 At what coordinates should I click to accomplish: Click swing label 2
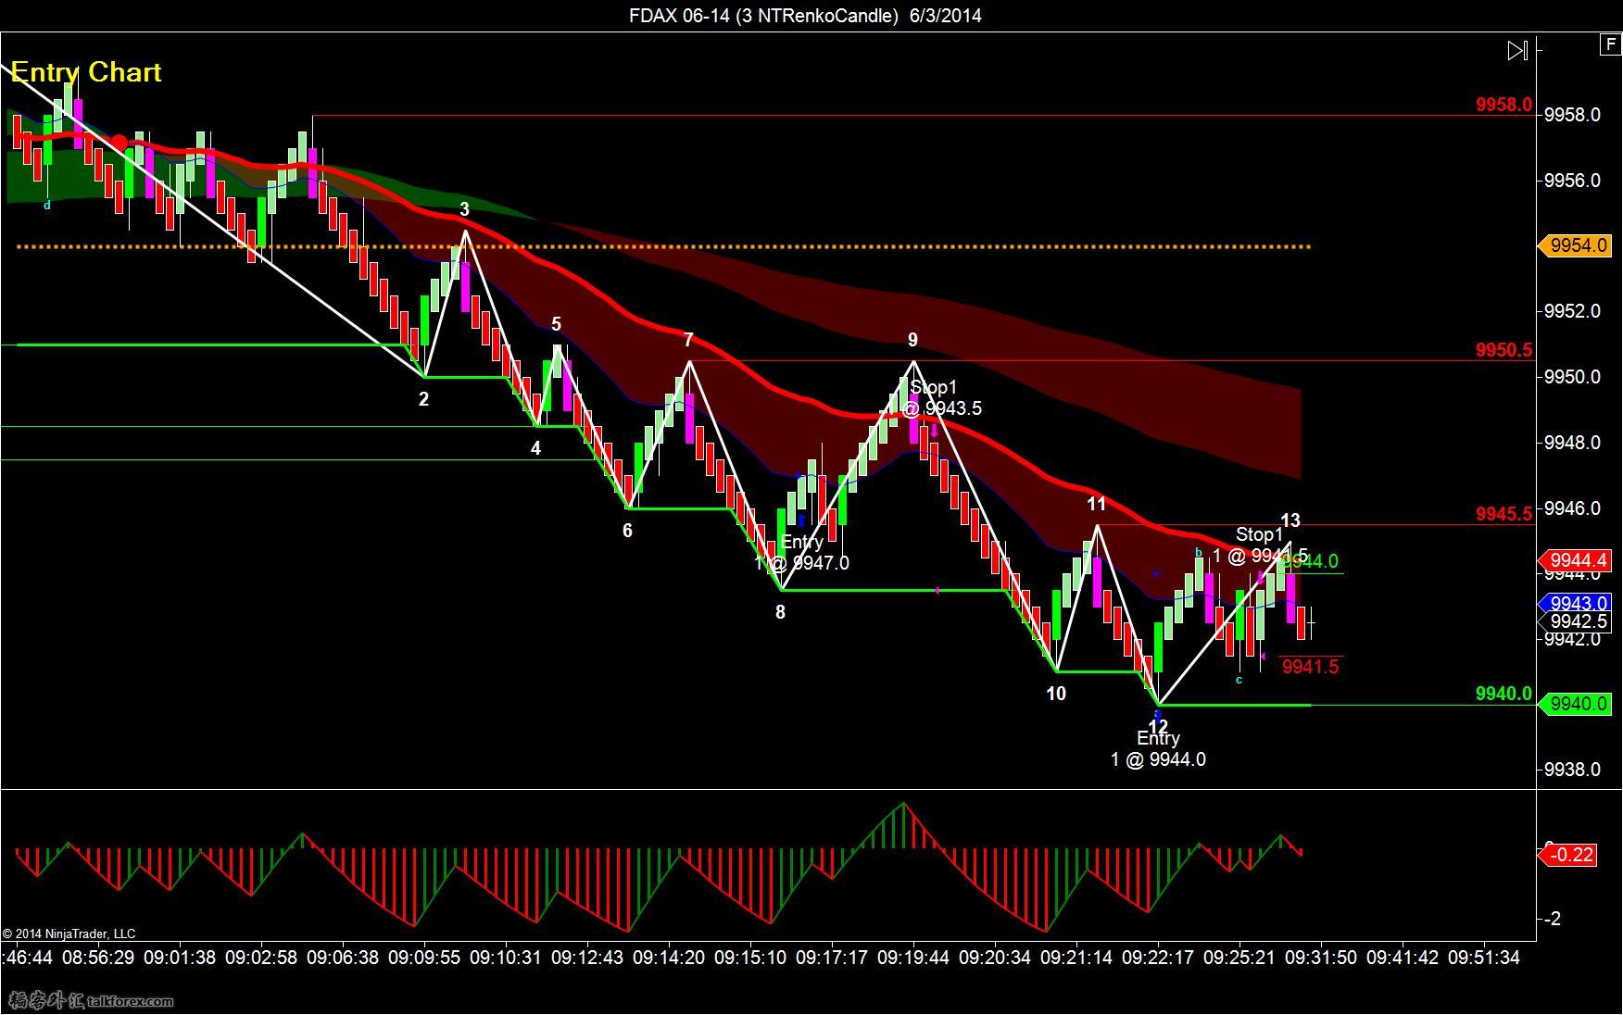(x=423, y=400)
